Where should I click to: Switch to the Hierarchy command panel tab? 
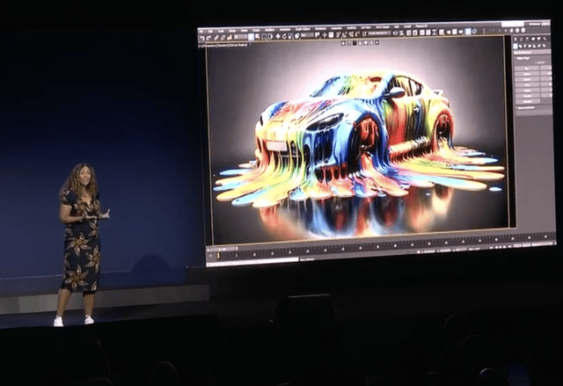[x=527, y=39]
